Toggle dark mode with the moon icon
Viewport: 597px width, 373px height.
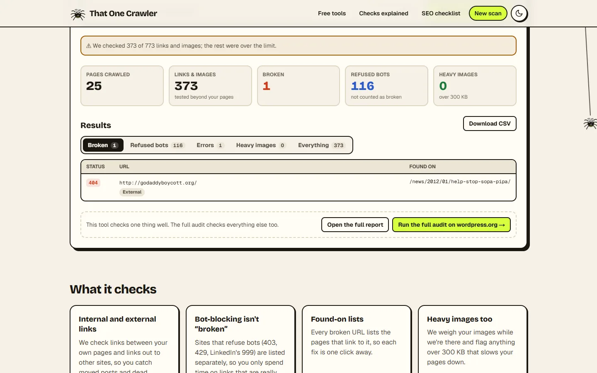(519, 13)
